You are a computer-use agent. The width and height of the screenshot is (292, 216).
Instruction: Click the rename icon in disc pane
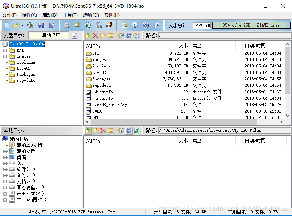click(111, 35)
